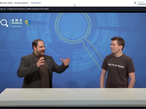This screenshot has height=109, width=146.
Task: Click the SMX Munich Virtual logo text
Action: [17, 23]
